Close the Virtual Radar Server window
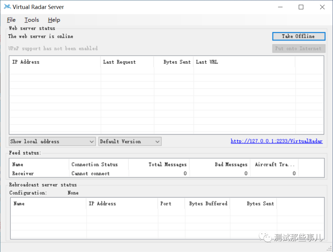 (322, 7)
